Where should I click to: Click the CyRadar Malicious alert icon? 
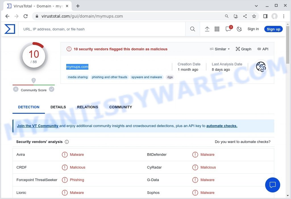tap(195, 167)
